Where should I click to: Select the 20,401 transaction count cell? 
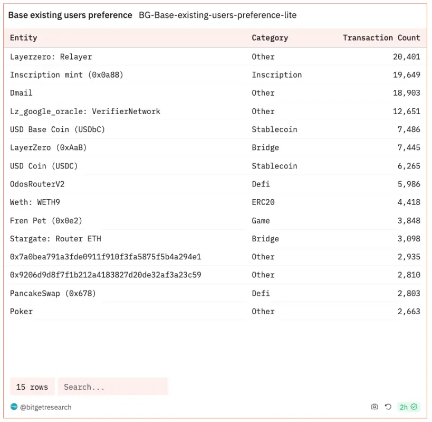pyautogui.click(x=406, y=57)
